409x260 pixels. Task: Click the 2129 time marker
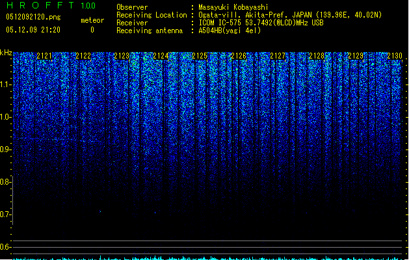pyautogui.click(x=356, y=56)
